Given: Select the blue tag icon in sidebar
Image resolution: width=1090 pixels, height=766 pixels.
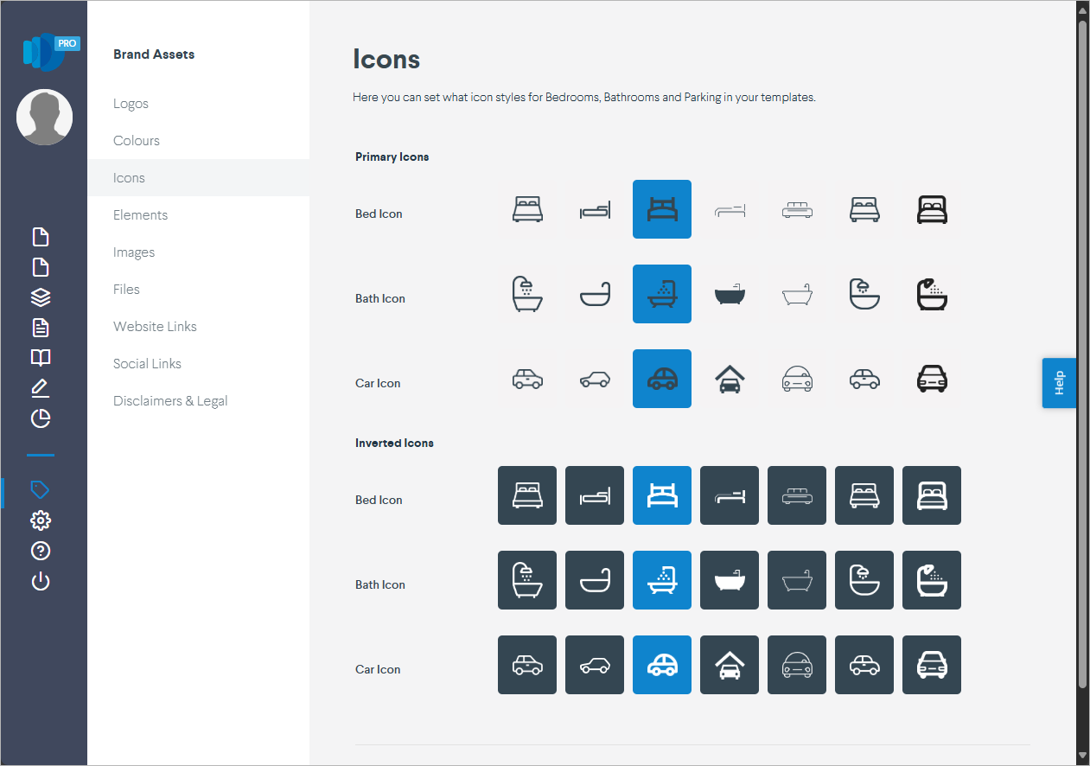Looking at the screenshot, I should [40, 490].
